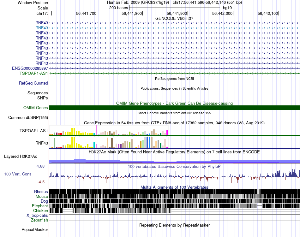Click the X_tropicalis alignment label
The image size is (300, 237).
point(37,216)
